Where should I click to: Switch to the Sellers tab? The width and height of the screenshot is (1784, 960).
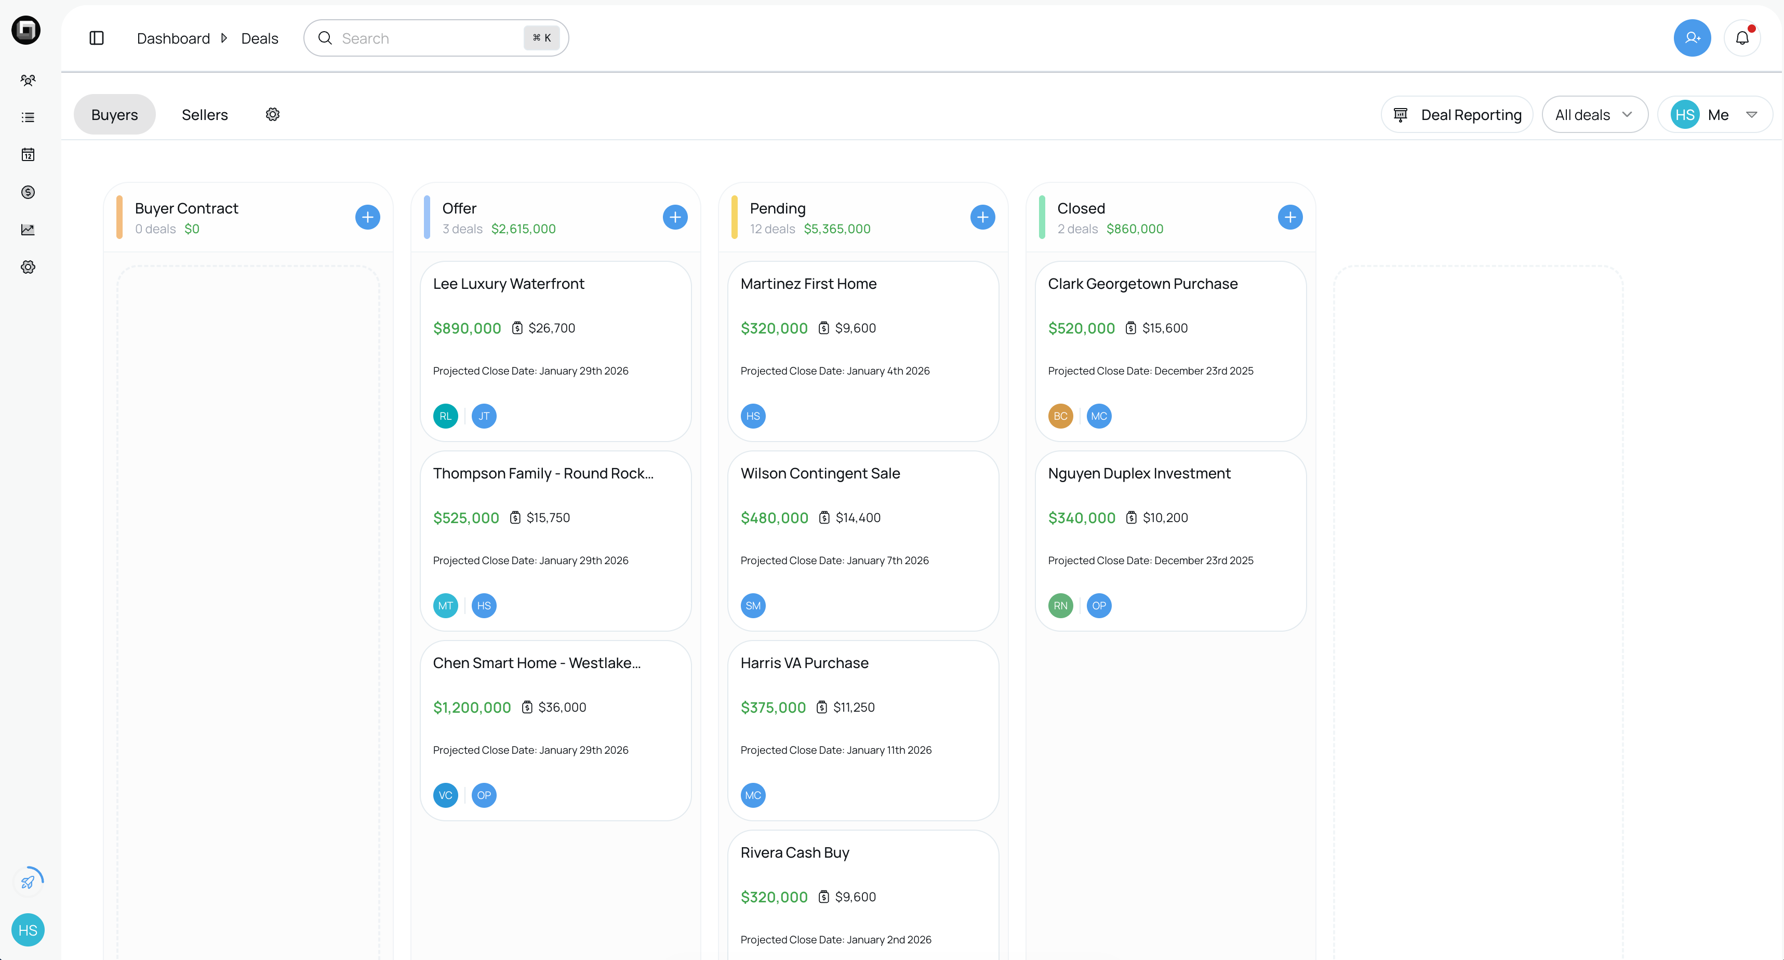point(204,115)
